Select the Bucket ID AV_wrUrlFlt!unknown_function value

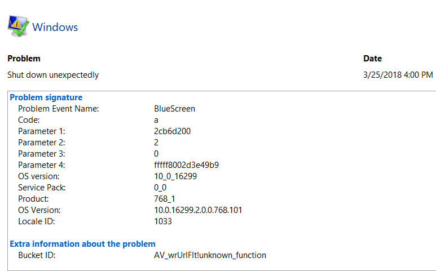click(210, 255)
